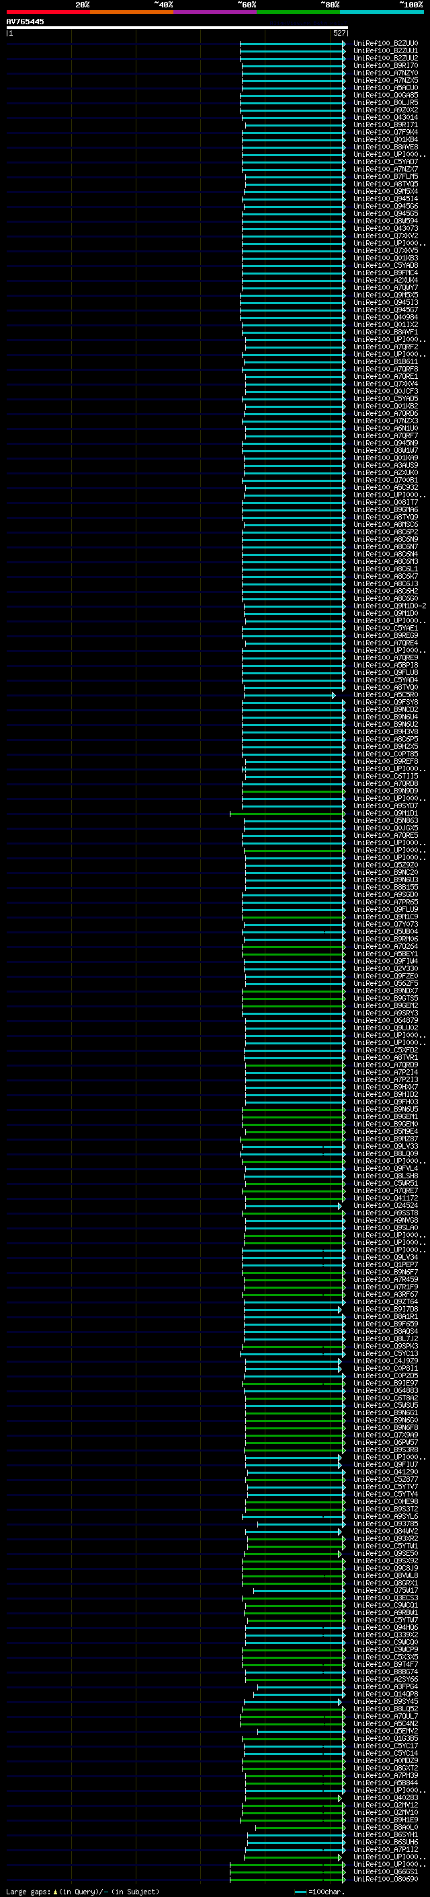Select the UniRef100_A0MDZ9 label
This screenshot has height=1897, width=430.
pyautogui.click(x=385, y=1761)
